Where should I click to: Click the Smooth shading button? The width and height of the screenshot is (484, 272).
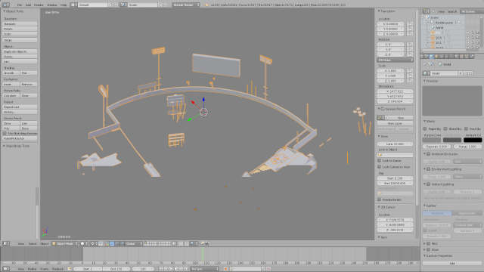11,73
